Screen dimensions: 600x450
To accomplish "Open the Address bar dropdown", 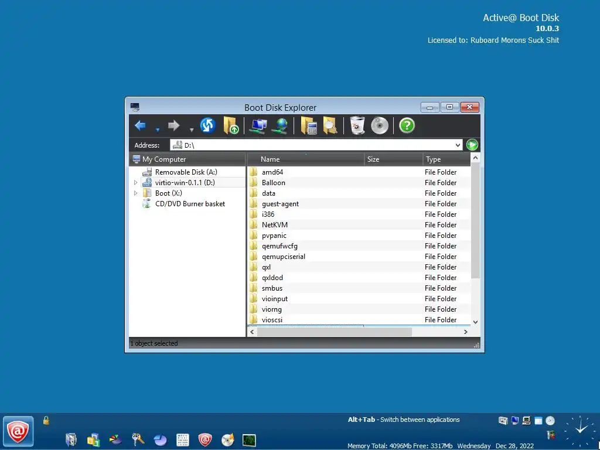I will point(458,145).
